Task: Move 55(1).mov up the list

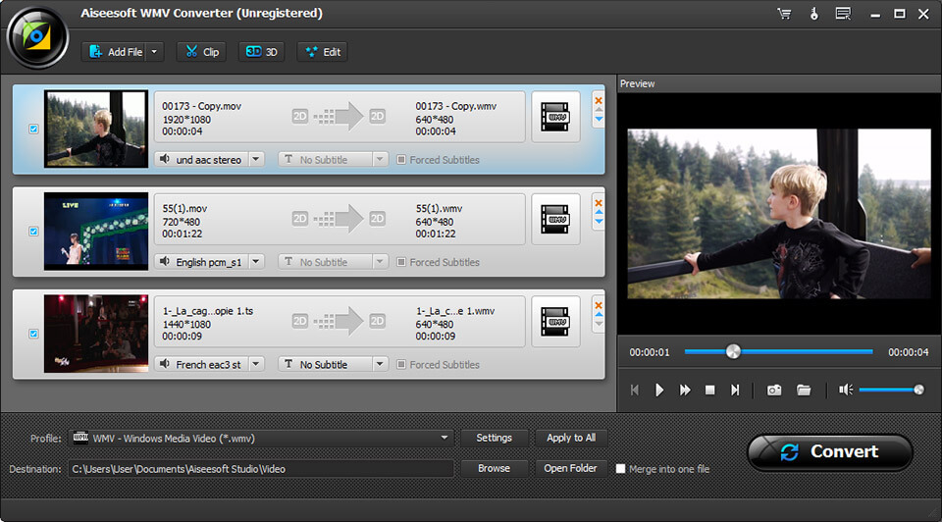Action: 599,212
